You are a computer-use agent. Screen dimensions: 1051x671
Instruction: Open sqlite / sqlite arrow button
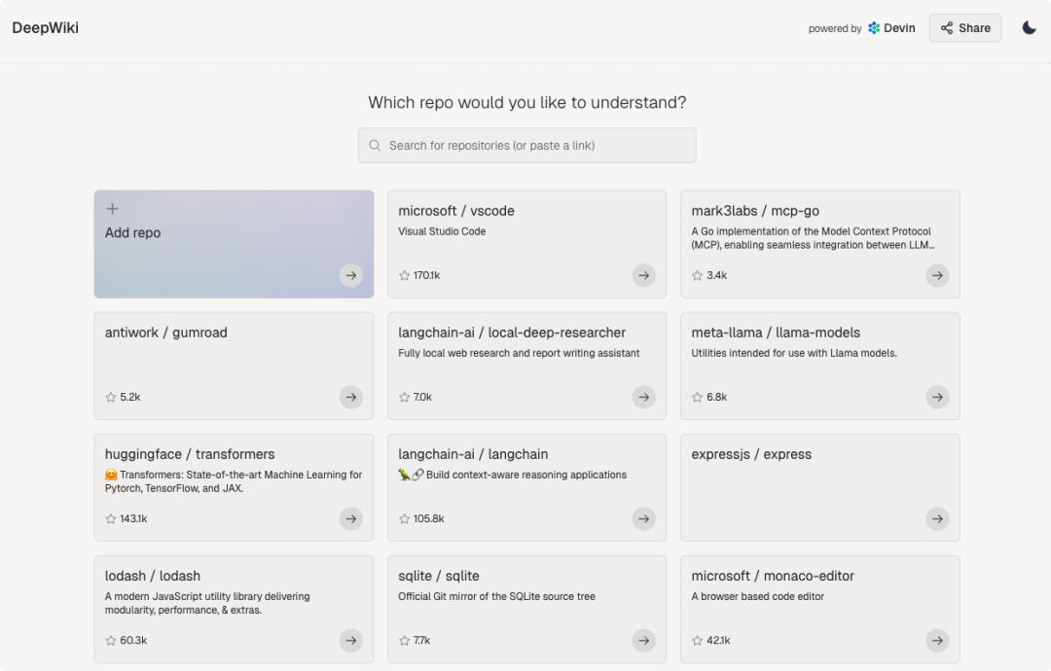click(643, 641)
